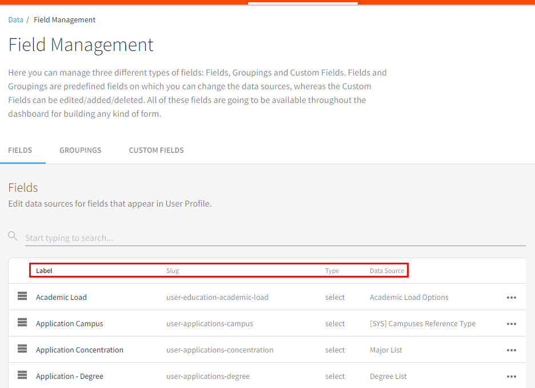Expand ellipsis menu for Application Concentration
Viewport: 535px width, 388px height.
point(511,350)
